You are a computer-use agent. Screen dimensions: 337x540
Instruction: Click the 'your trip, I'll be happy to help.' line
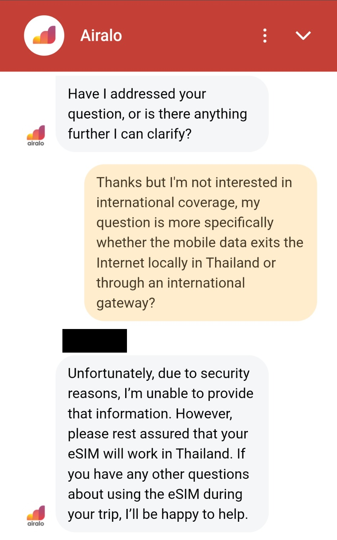coord(158,514)
